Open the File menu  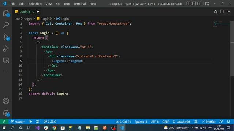[13, 4]
